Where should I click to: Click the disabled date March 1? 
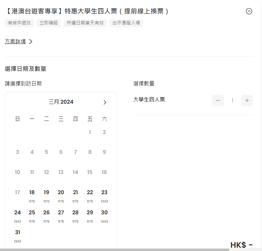[90, 132]
